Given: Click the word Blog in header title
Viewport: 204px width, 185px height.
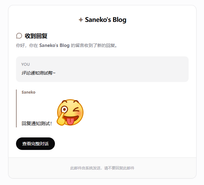Looking at the screenshot, I should (x=120, y=20).
